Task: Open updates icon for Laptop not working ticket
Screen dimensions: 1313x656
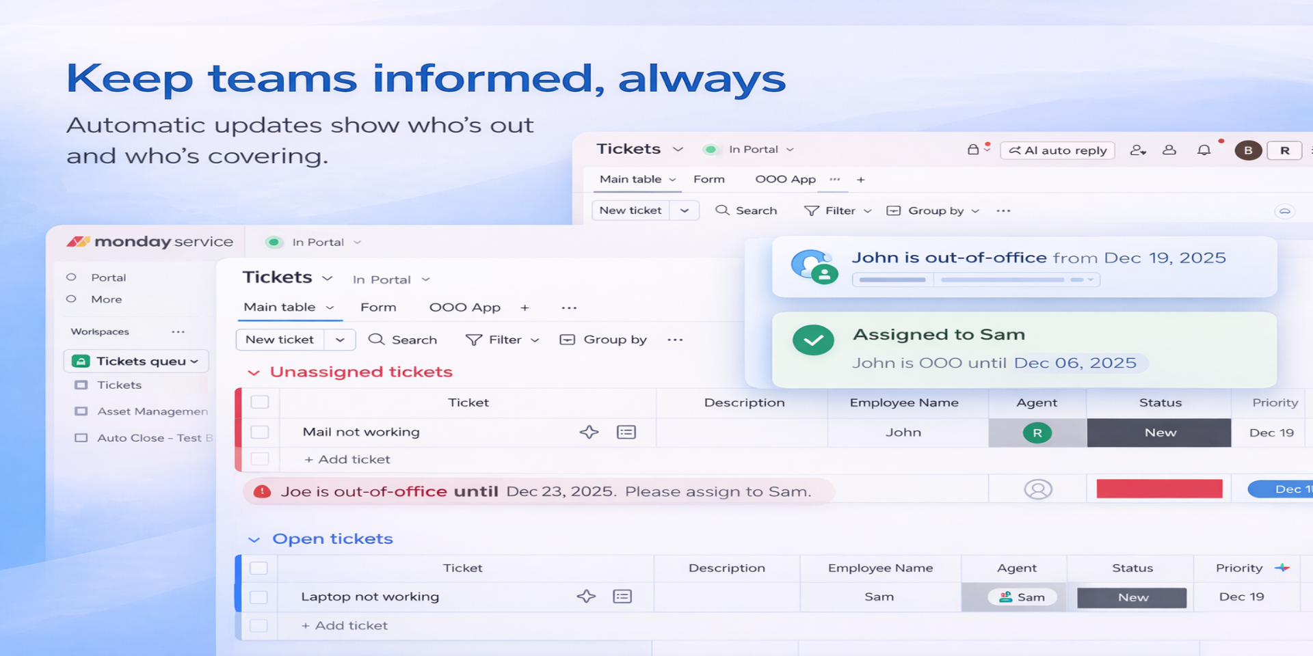Action: click(x=622, y=597)
